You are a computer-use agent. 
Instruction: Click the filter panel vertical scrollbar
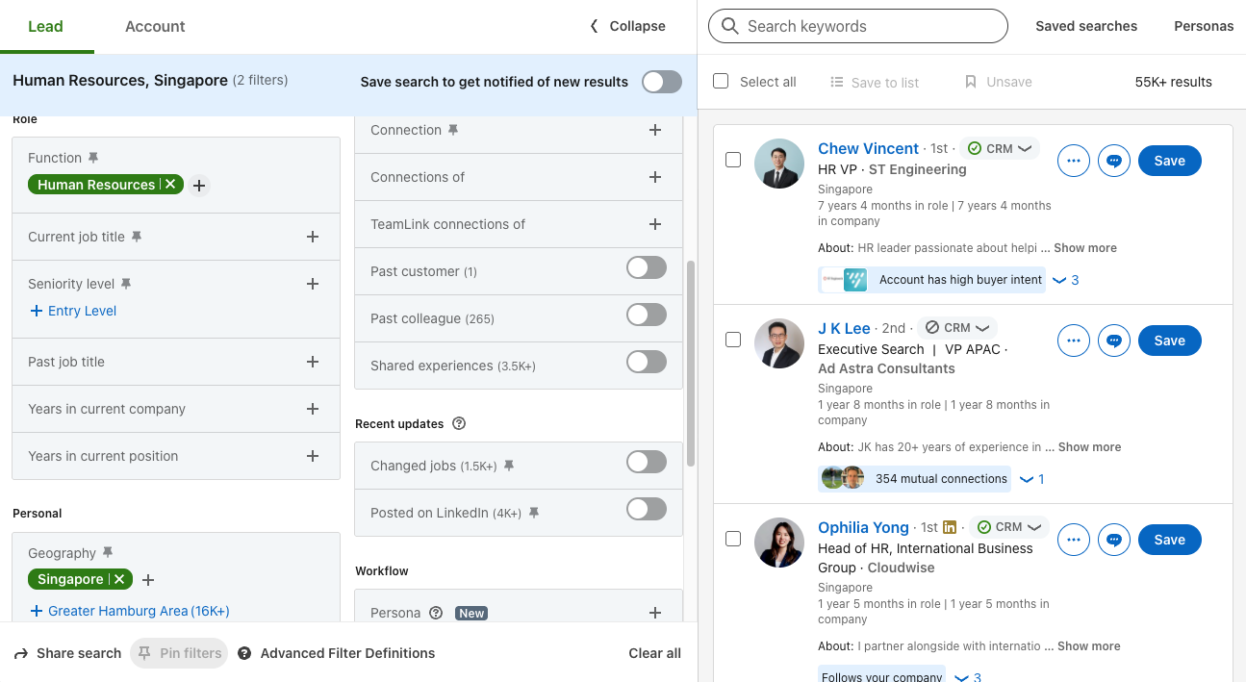pyautogui.click(x=691, y=364)
